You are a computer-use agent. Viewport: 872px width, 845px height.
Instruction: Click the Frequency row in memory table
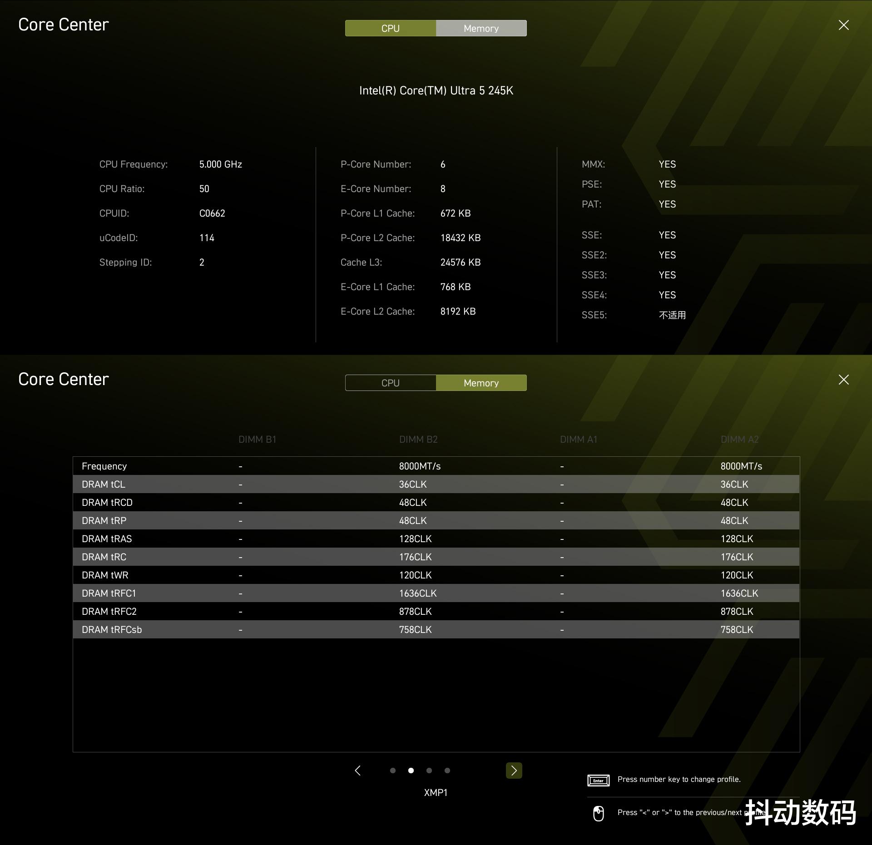[x=436, y=466]
